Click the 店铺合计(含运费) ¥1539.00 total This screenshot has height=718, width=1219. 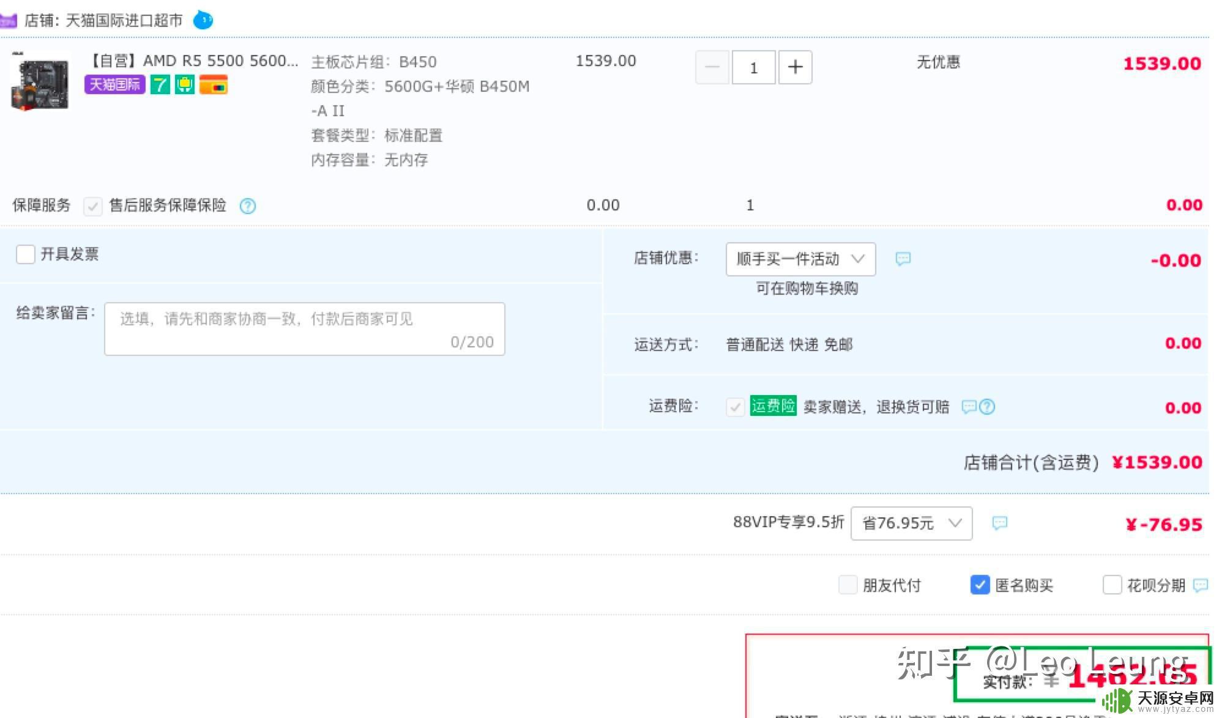coord(1083,462)
